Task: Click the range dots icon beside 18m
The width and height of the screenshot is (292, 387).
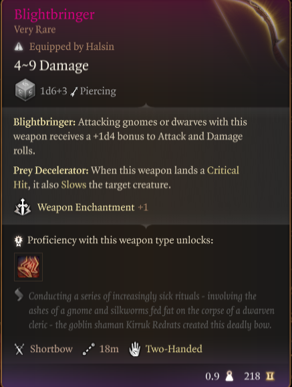Action: coord(89,349)
